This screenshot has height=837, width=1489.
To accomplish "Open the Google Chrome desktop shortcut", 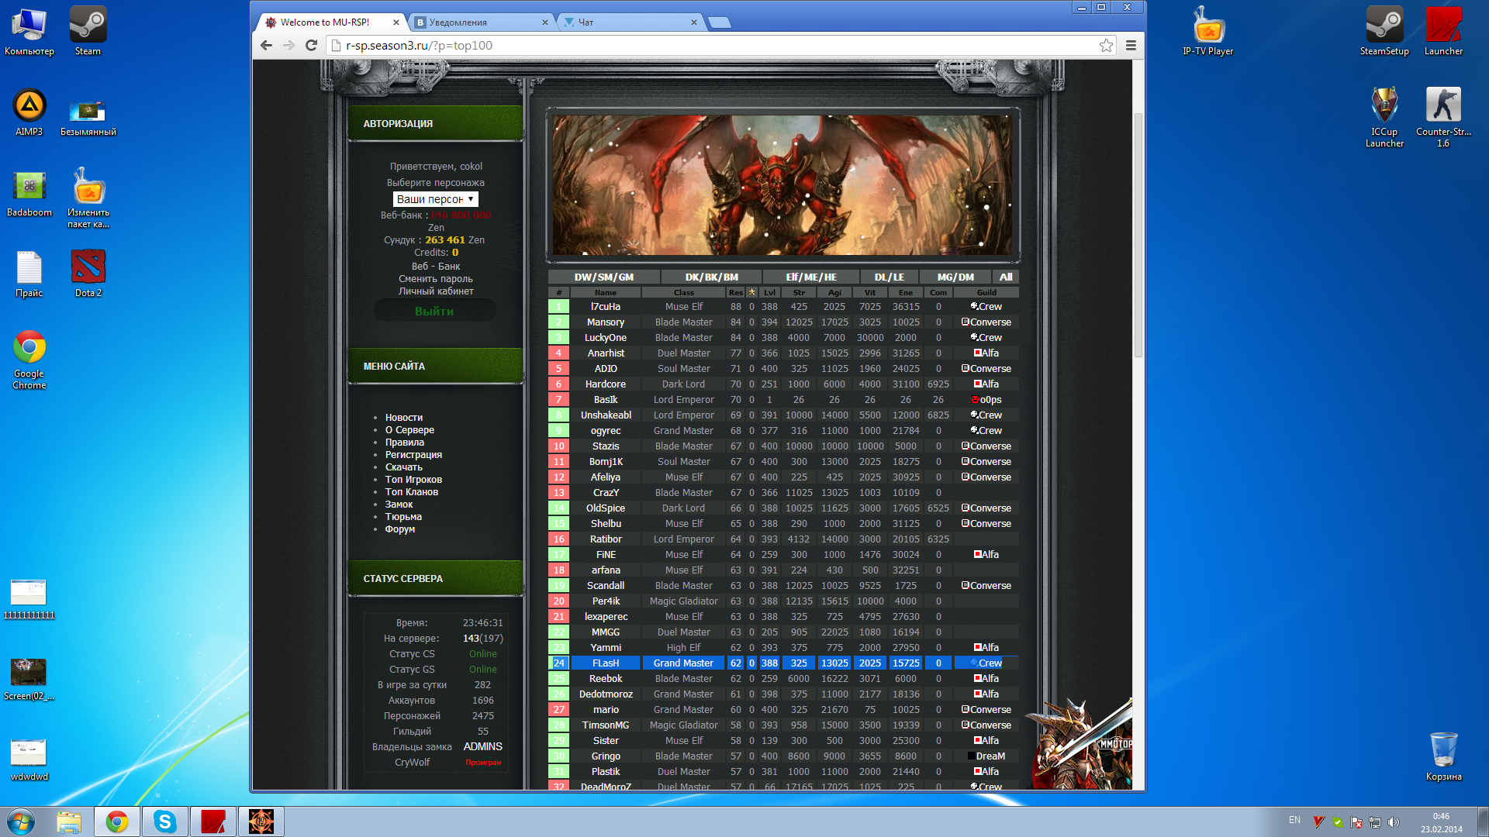I will click(x=29, y=360).
